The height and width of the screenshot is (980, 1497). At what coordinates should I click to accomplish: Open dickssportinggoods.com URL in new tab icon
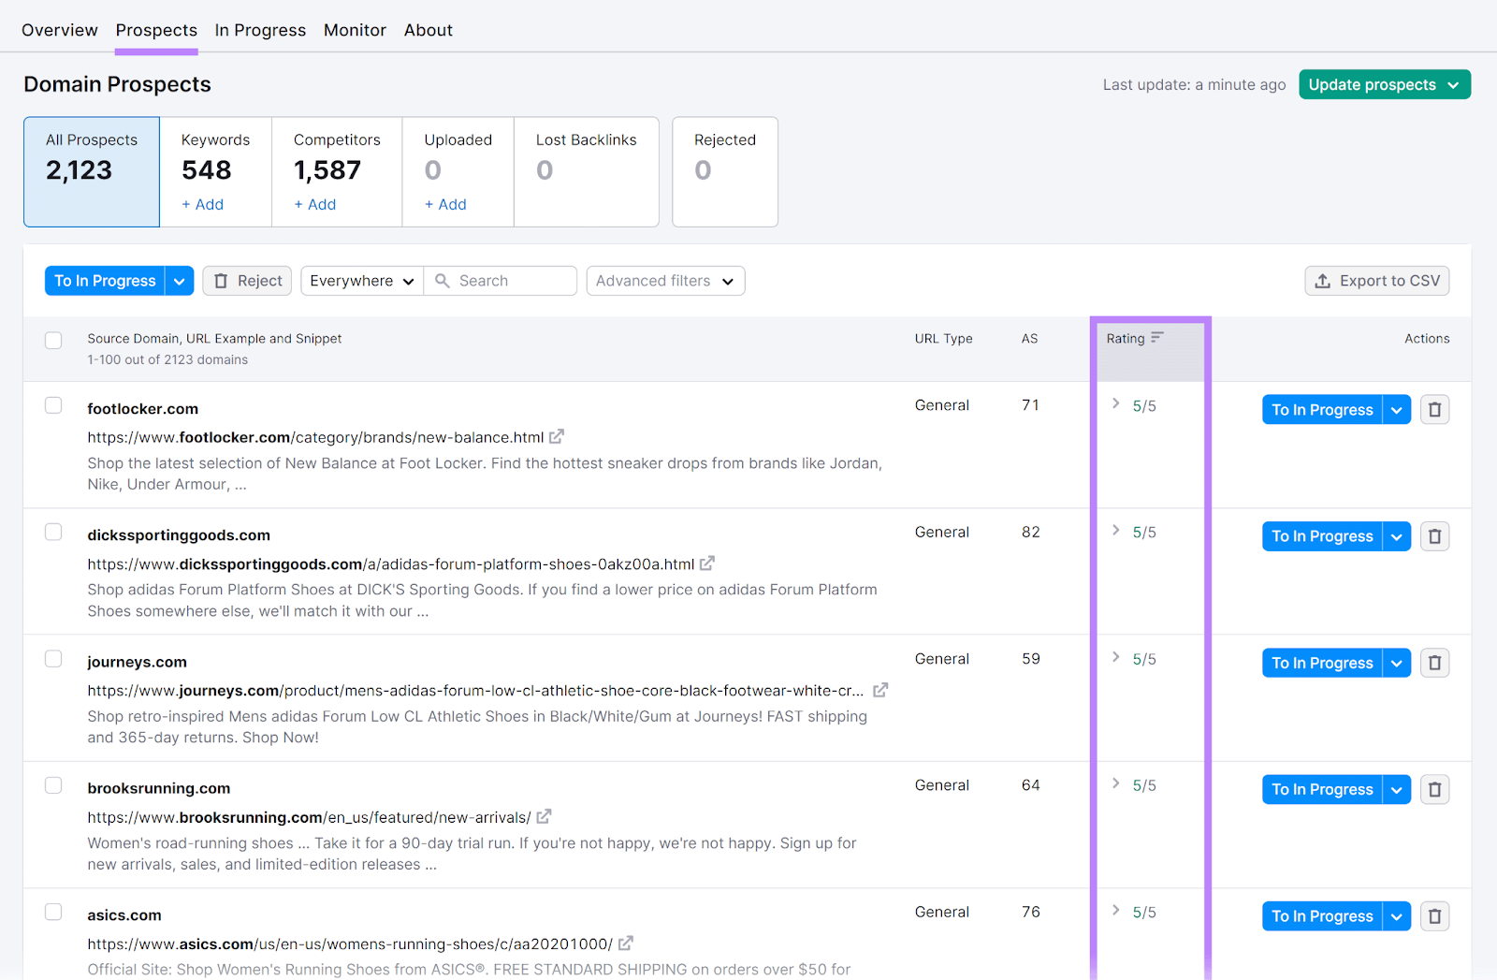coord(707,563)
